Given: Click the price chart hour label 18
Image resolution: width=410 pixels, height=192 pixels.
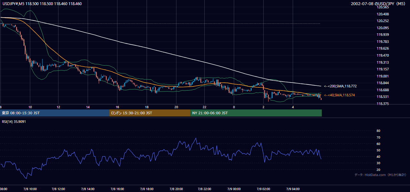Looking at the screenshot, I should click(x=147, y=107).
